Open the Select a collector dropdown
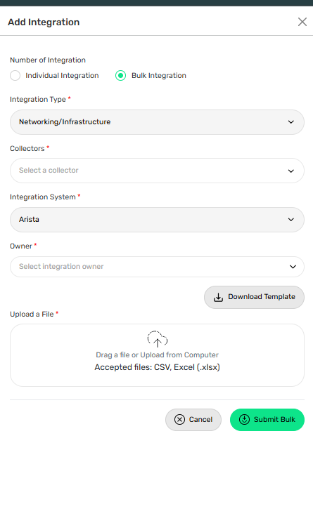The height and width of the screenshot is (516, 313). 157,171
